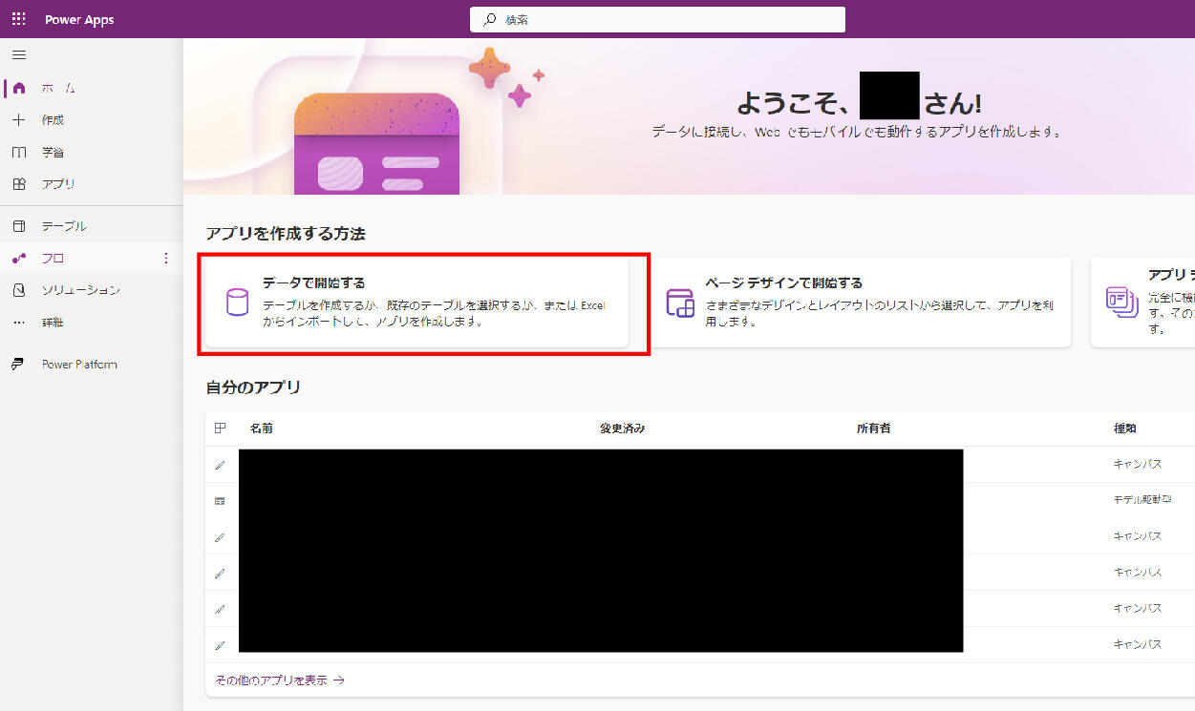
Task: Open more options beside フロー
Action: pos(166,259)
